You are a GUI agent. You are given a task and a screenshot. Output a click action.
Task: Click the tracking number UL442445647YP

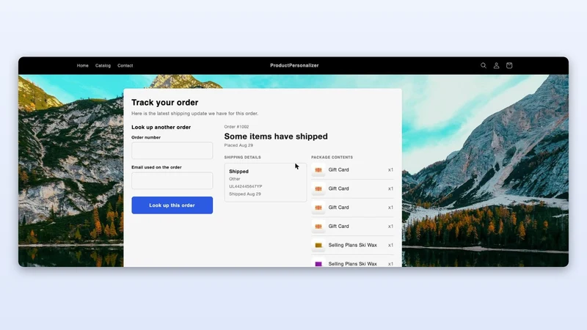pos(246,186)
